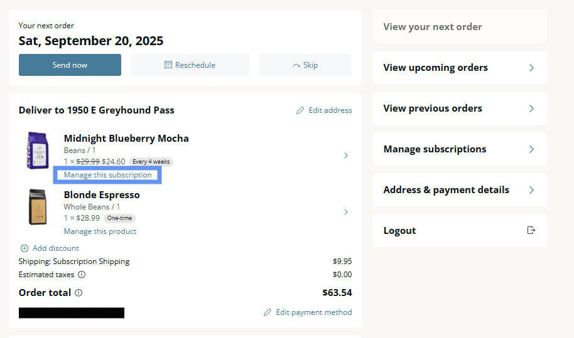Viewport: 574px width, 338px height.
Task: Click the pencil icon beside Edit address
Action: (300, 110)
